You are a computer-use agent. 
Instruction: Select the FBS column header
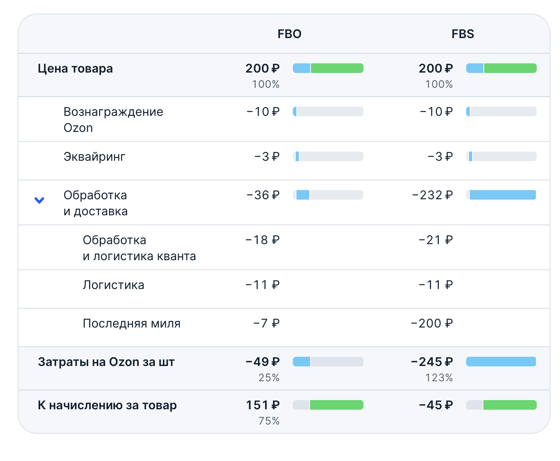tap(463, 34)
